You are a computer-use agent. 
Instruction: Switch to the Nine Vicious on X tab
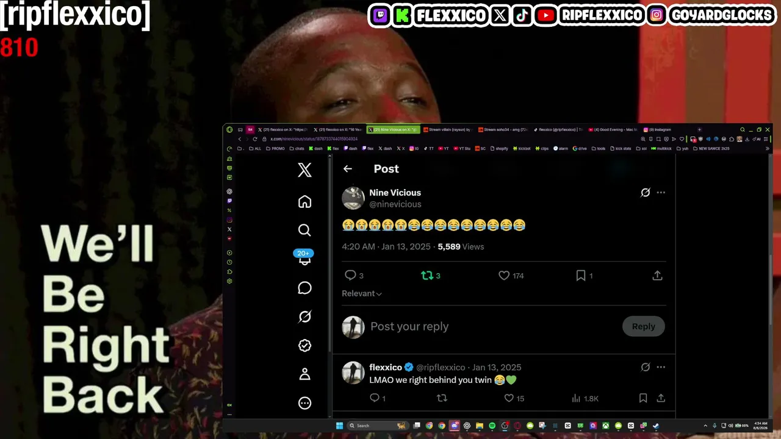[x=394, y=130]
